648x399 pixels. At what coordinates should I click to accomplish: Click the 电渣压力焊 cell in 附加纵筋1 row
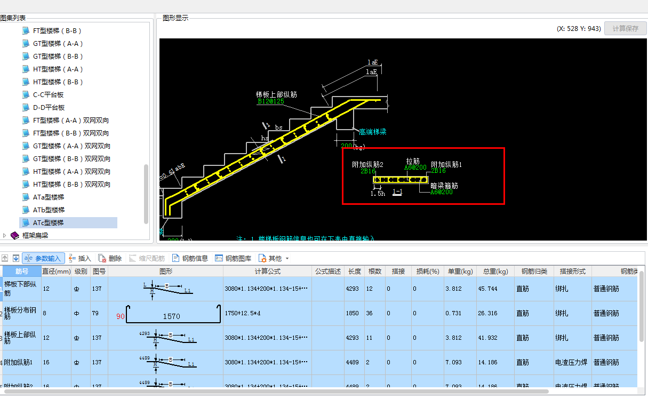pos(573,362)
